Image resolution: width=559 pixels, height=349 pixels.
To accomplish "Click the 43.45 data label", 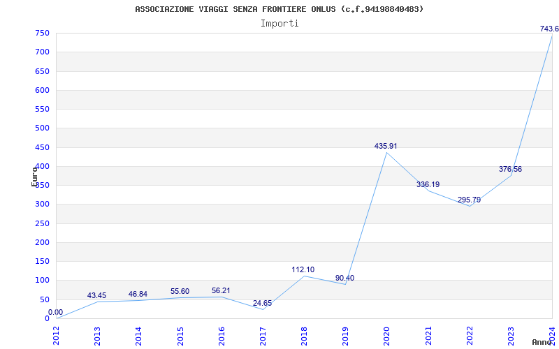I will point(96,295).
